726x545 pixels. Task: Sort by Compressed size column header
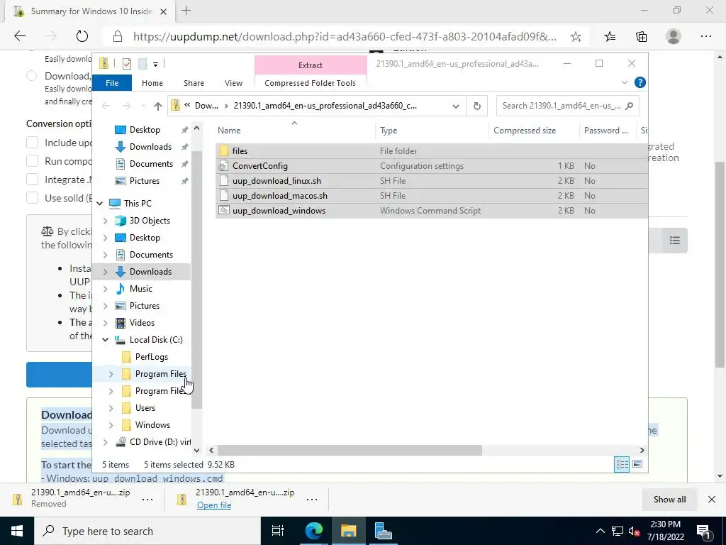point(535,131)
